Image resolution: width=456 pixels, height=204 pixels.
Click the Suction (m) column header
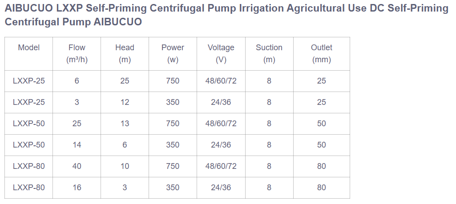(269, 54)
